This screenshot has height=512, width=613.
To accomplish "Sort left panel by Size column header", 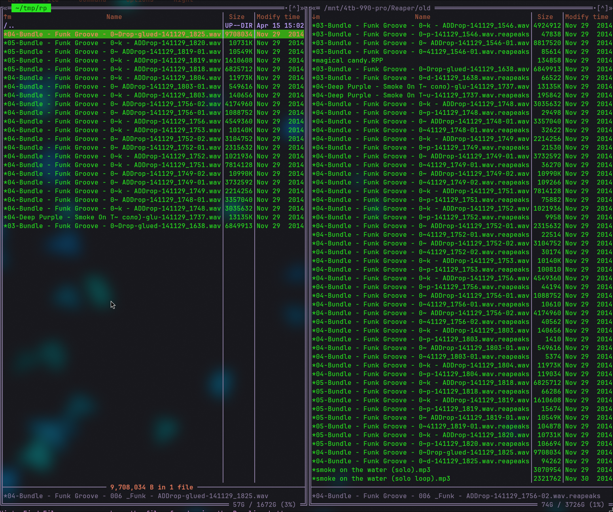I will pyautogui.click(x=236, y=17).
